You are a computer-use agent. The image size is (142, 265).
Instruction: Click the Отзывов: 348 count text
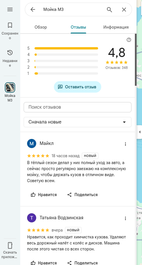(x=117, y=68)
